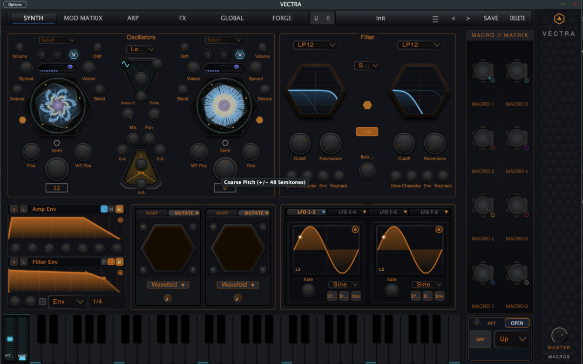Toggle the Filter LINK button

click(367, 132)
